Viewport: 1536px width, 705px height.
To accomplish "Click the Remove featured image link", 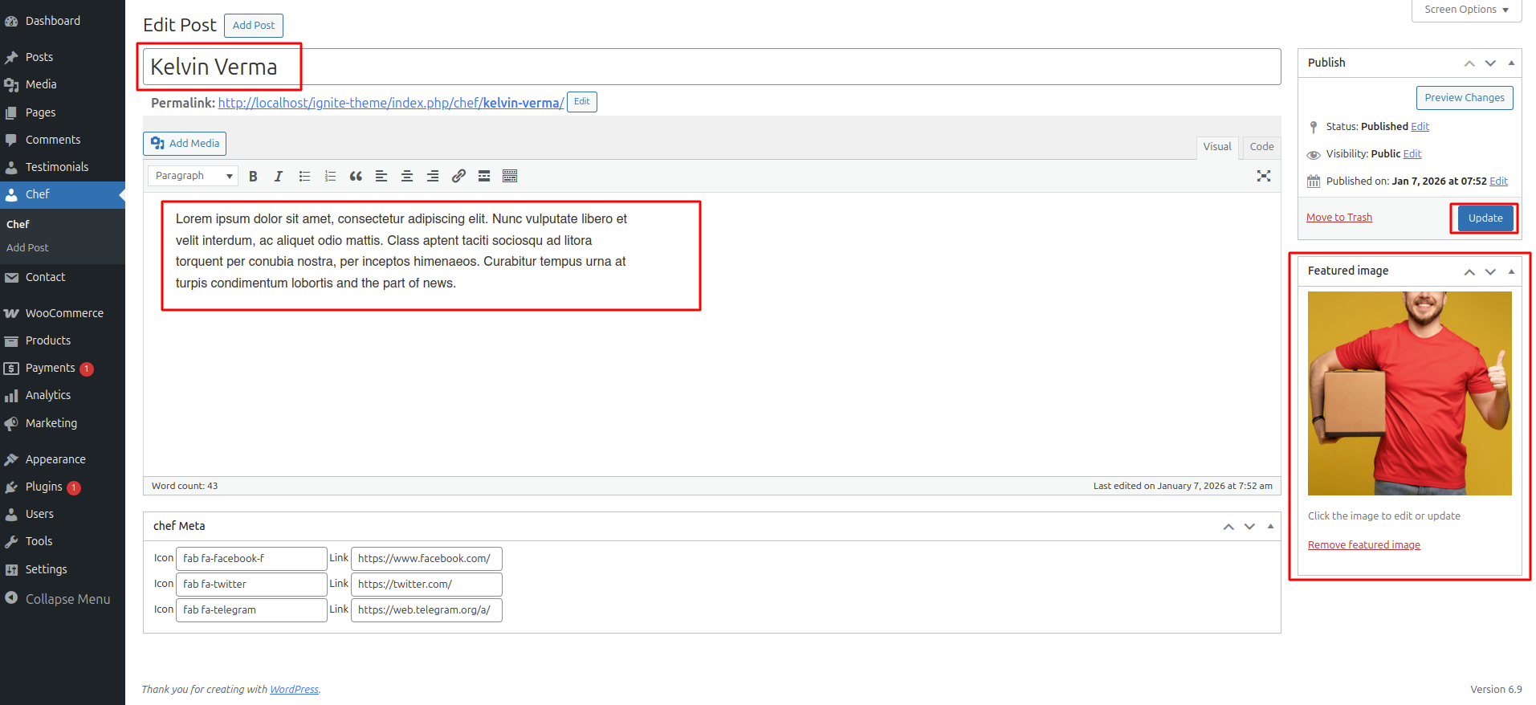I will coord(1363,545).
